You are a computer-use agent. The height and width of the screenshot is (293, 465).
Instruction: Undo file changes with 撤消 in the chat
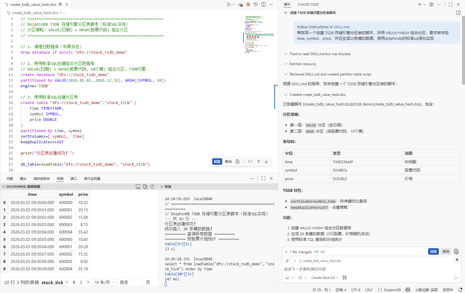click(x=446, y=251)
